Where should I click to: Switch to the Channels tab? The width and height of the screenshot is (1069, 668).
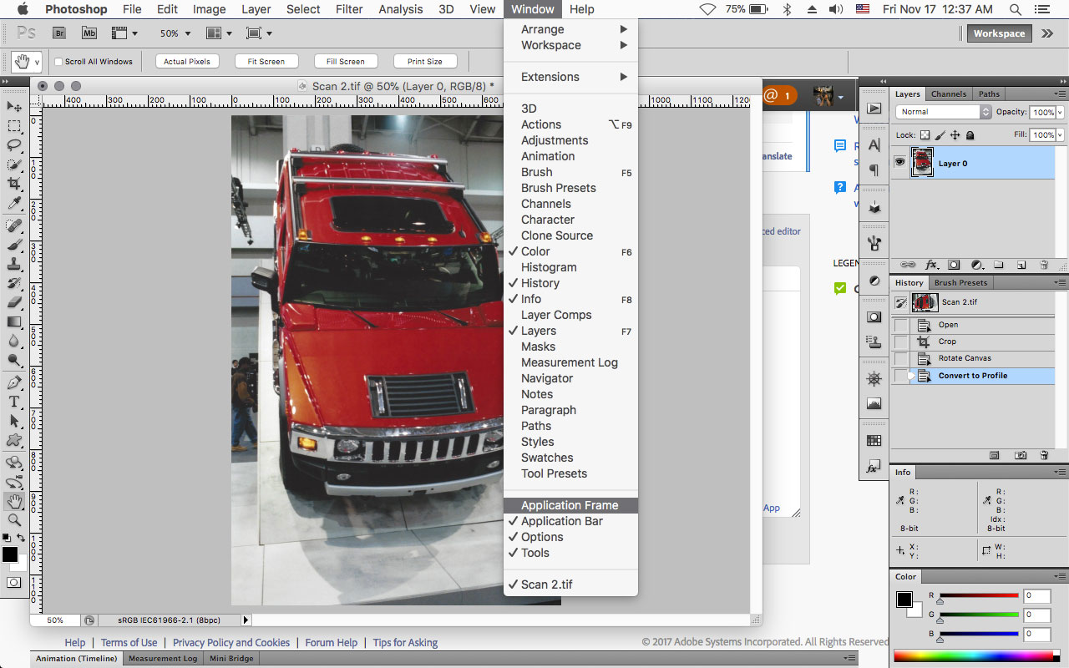coord(949,94)
